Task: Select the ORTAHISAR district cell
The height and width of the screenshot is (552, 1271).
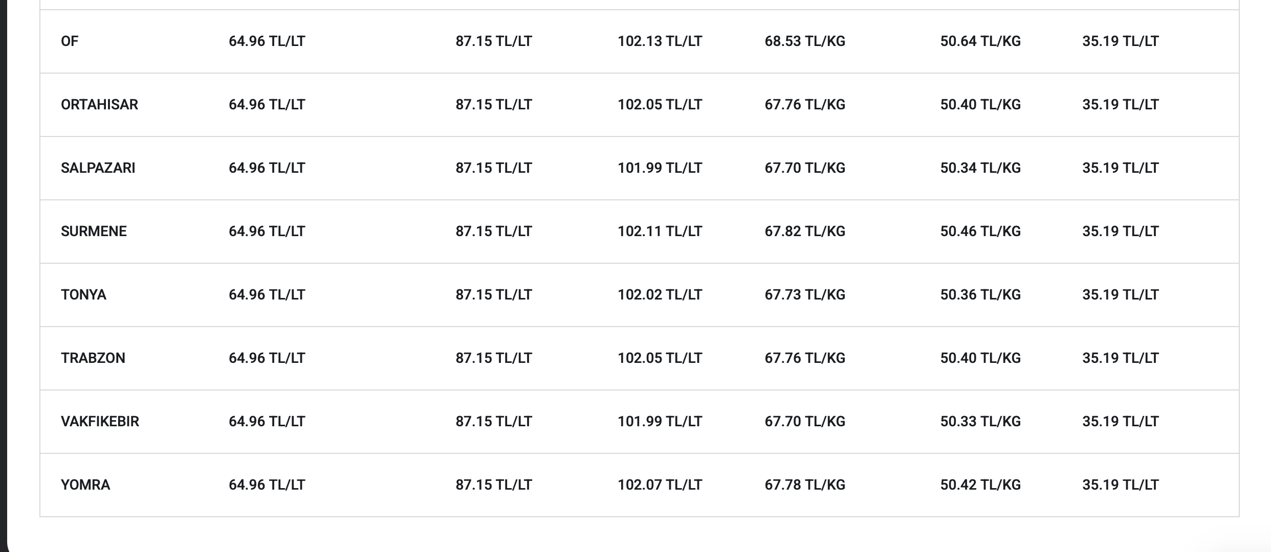Action: 99,105
